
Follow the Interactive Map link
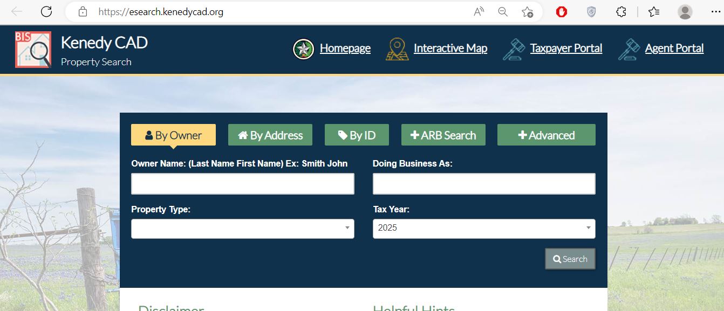(450, 49)
